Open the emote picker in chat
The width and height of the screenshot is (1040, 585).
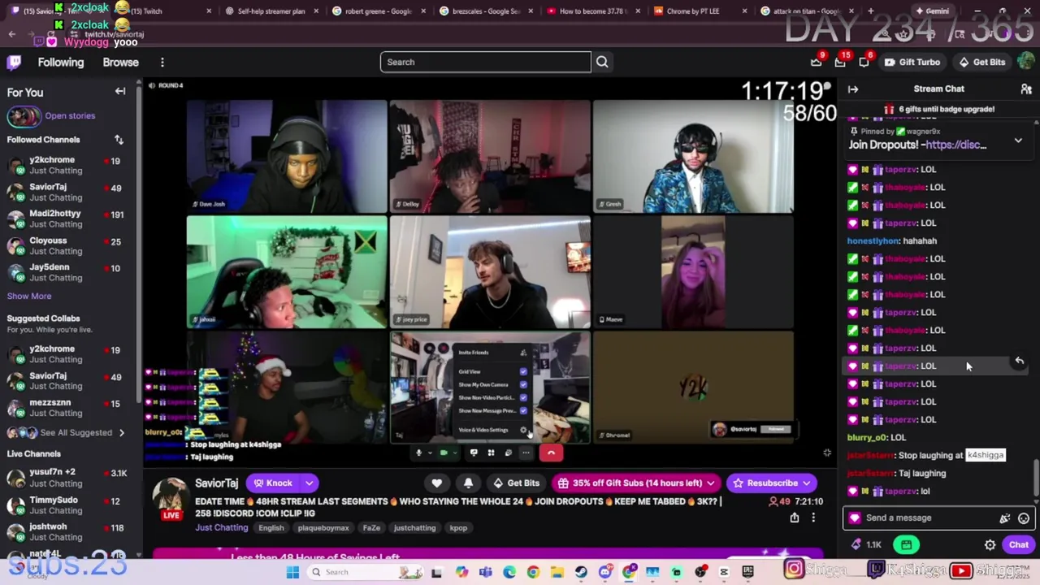[x=1024, y=518]
